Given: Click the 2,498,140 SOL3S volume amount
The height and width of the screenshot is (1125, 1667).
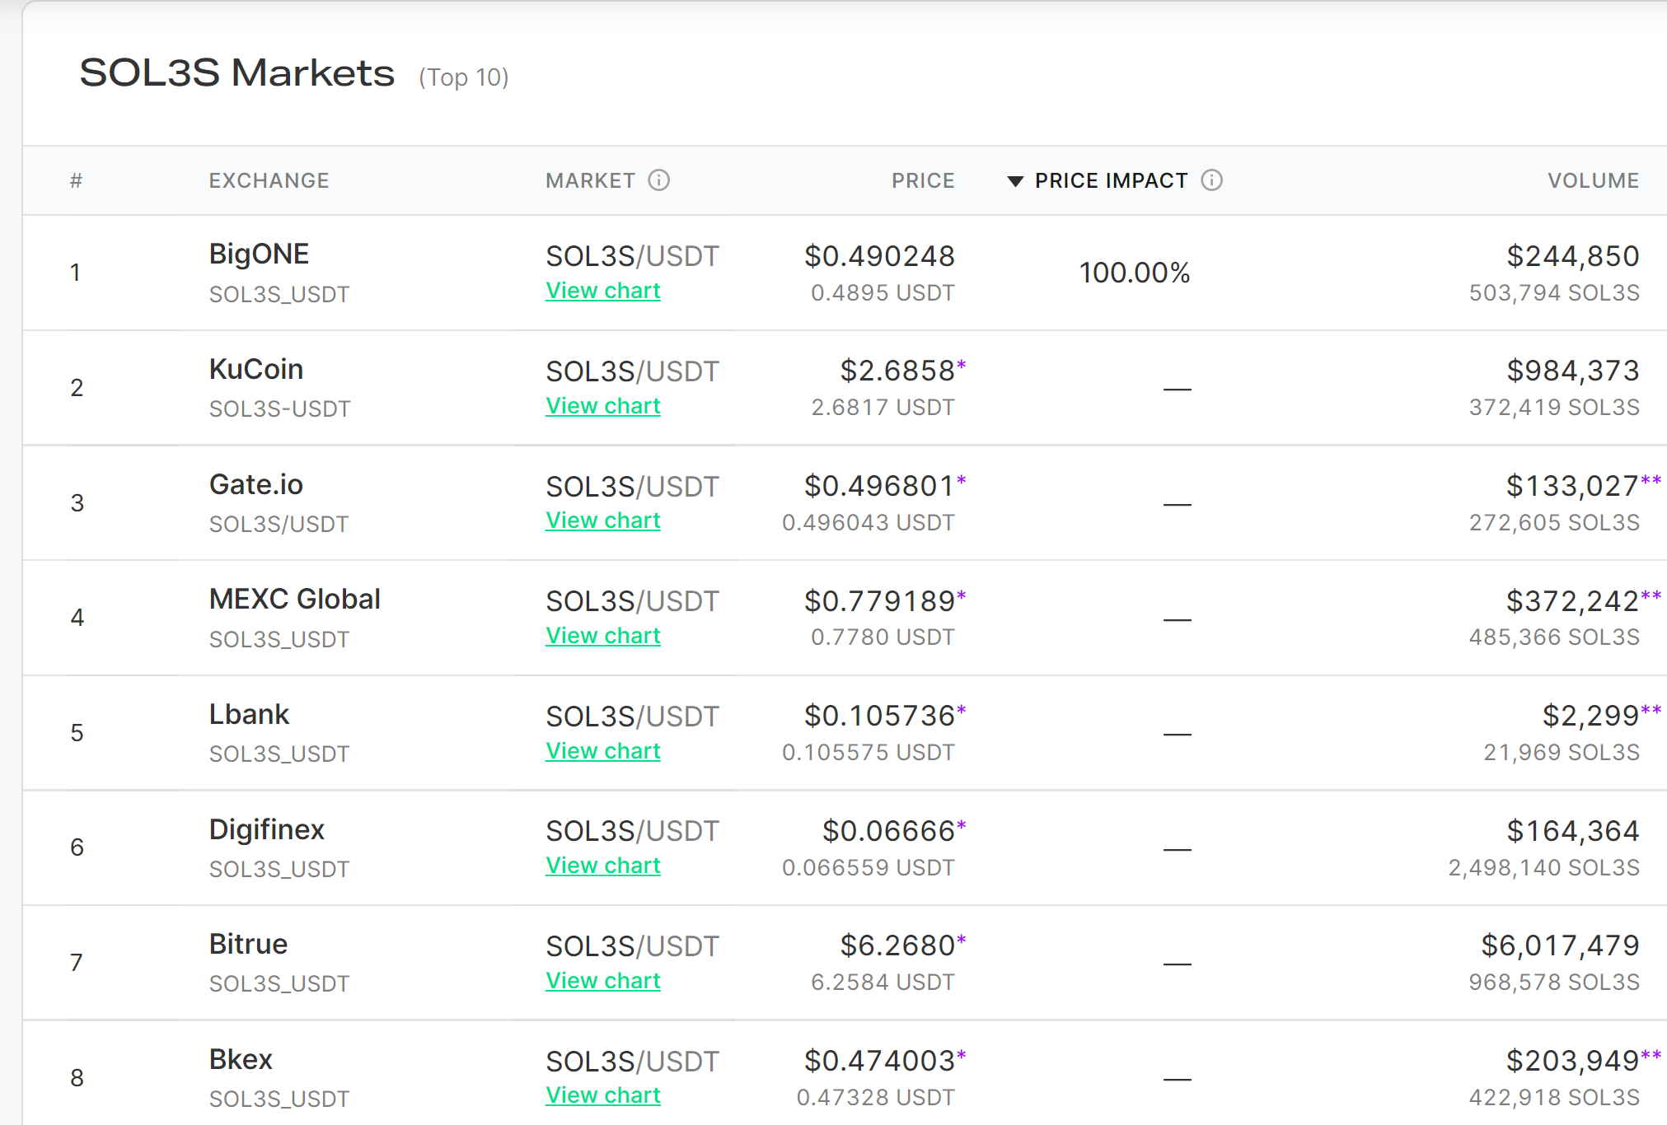Looking at the screenshot, I should (1544, 868).
